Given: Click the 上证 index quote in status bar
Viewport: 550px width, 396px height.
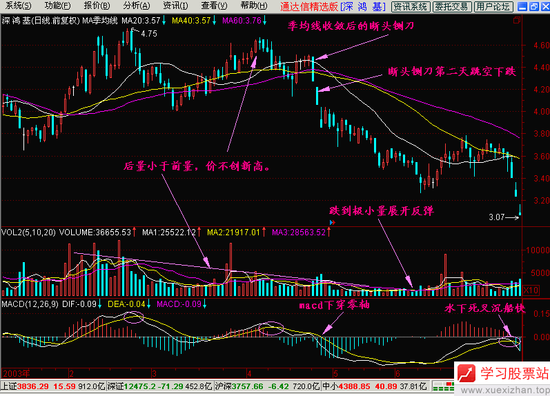Looking at the screenshot, I should tap(52, 386).
